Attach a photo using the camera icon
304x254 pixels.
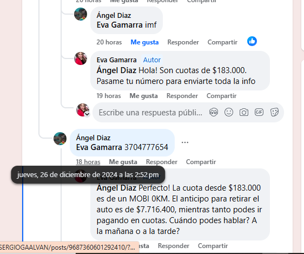click(244, 112)
